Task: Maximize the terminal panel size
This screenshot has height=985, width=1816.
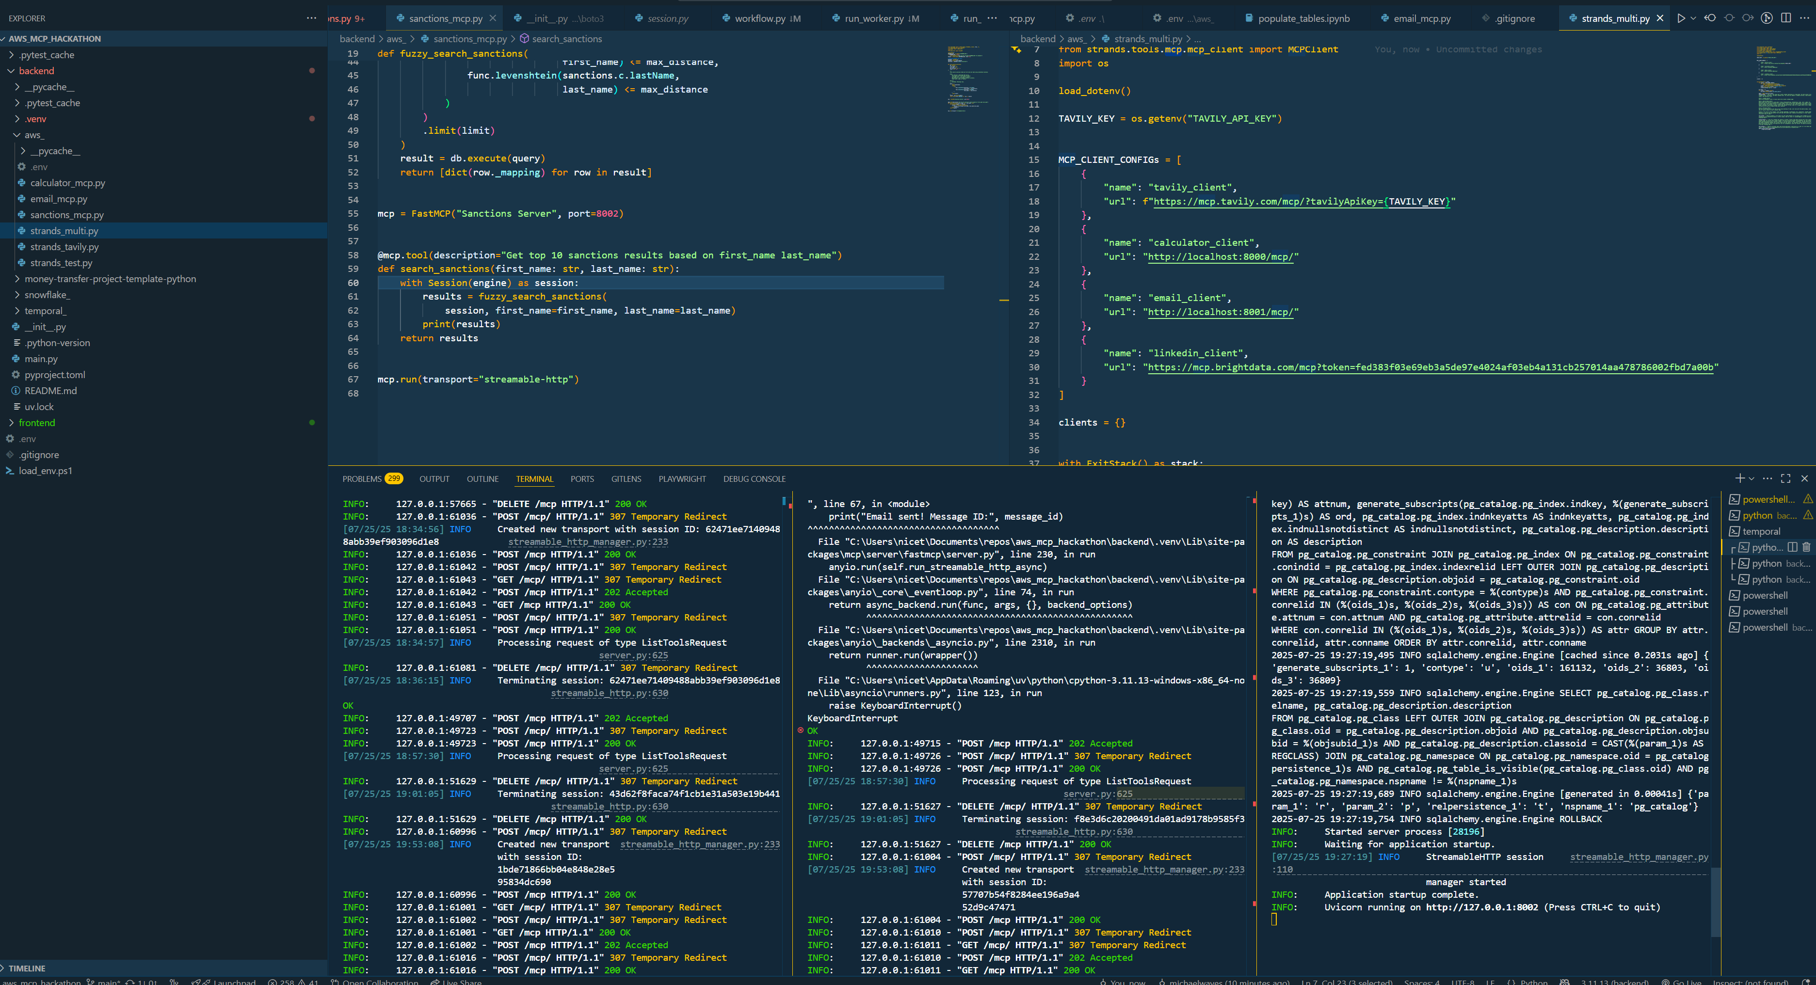Action: (x=1785, y=478)
